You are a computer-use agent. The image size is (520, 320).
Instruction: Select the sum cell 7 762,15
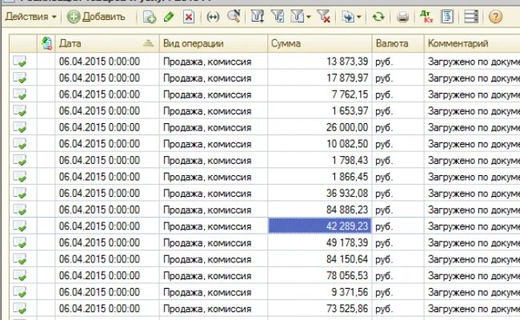pyautogui.click(x=320, y=94)
